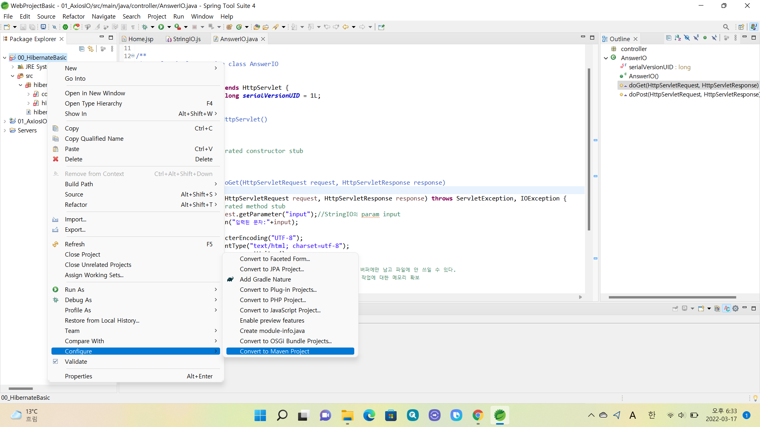Screen dimensions: 760x427
Task: Click Link with Editor in Package Explorer
Action: tap(91, 49)
